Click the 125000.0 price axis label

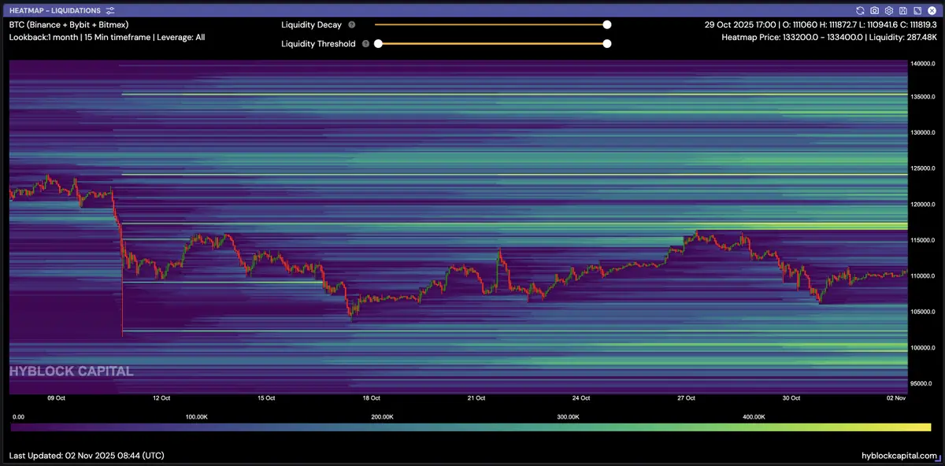[x=923, y=168]
